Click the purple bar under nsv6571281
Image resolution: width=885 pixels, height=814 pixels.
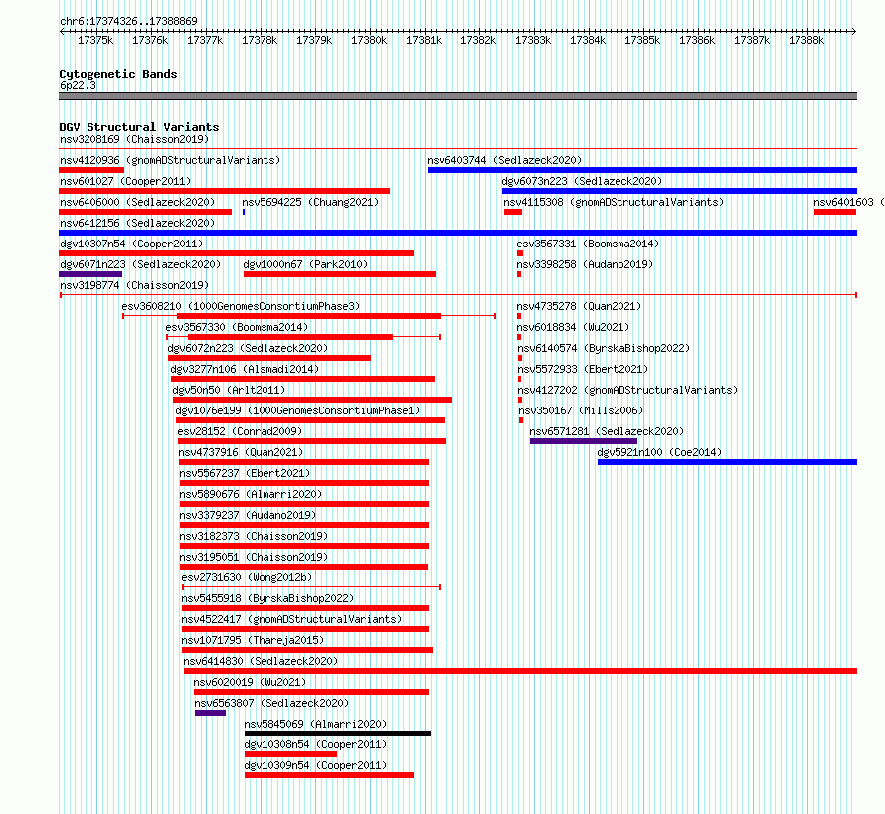584,441
